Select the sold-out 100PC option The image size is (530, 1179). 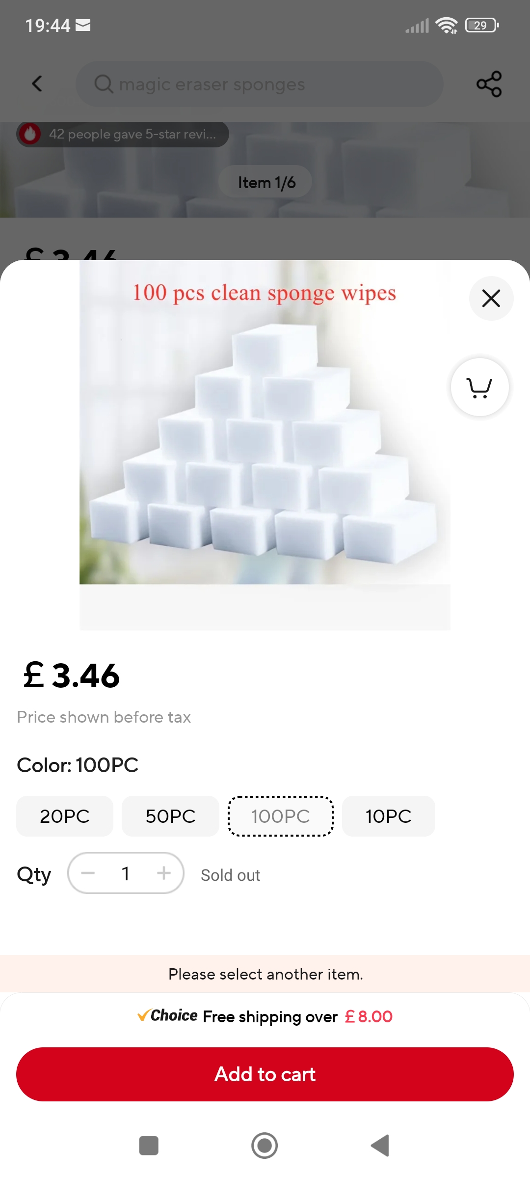(x=280, y=816)
